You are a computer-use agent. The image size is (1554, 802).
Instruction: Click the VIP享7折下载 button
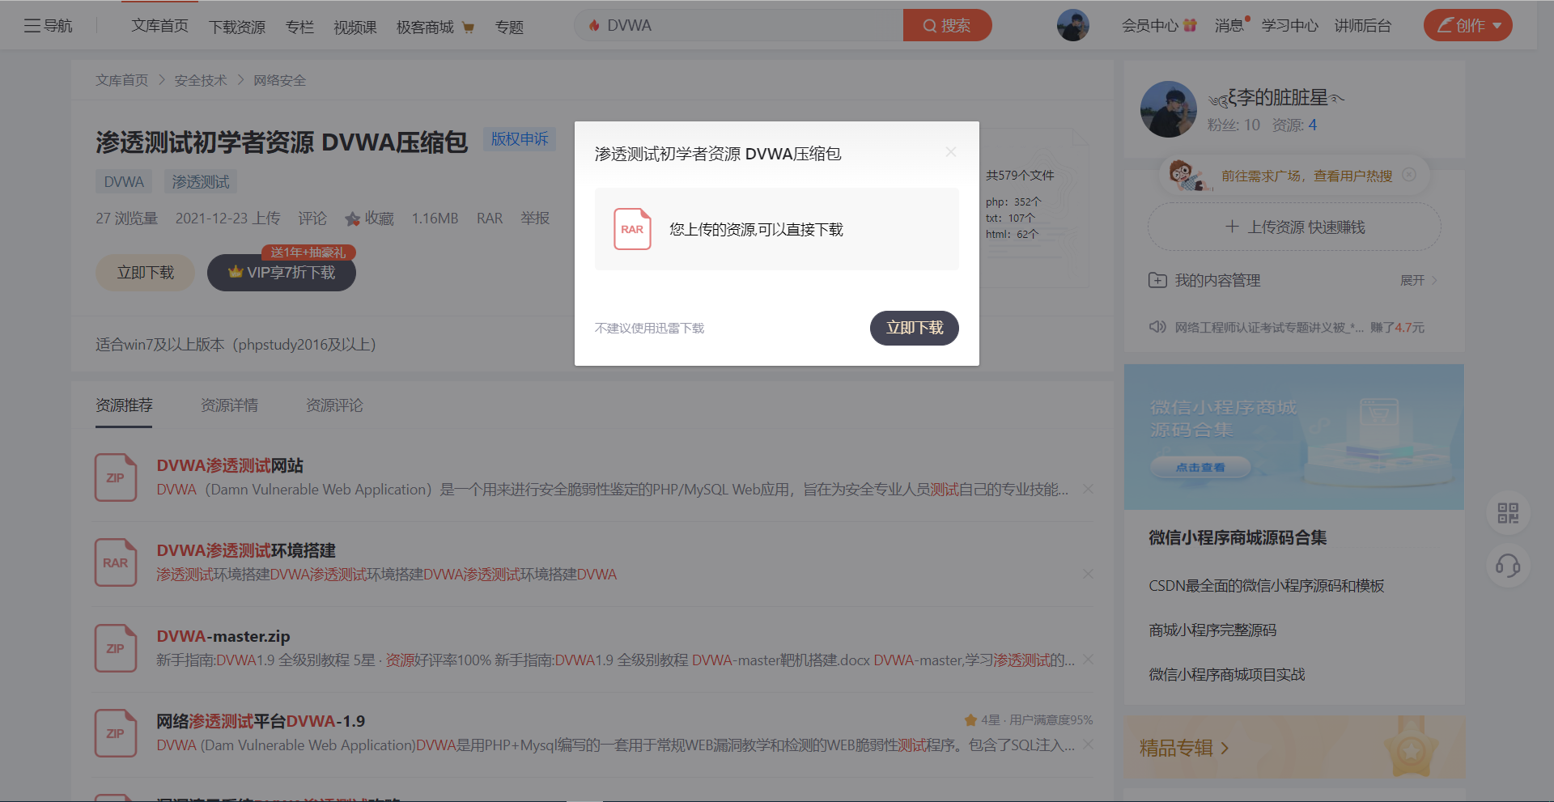point(281,273)
